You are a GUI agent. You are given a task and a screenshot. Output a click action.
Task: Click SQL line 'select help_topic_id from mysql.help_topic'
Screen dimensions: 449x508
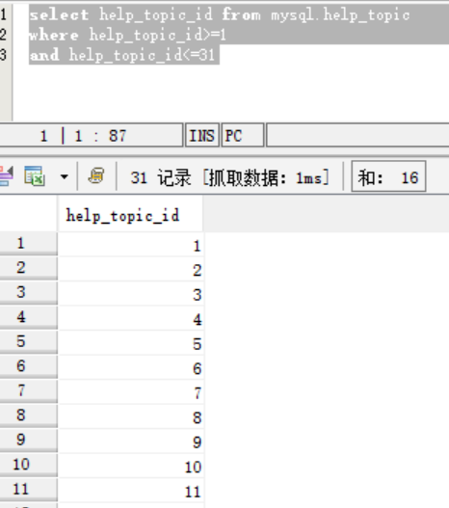pos(219,14)
